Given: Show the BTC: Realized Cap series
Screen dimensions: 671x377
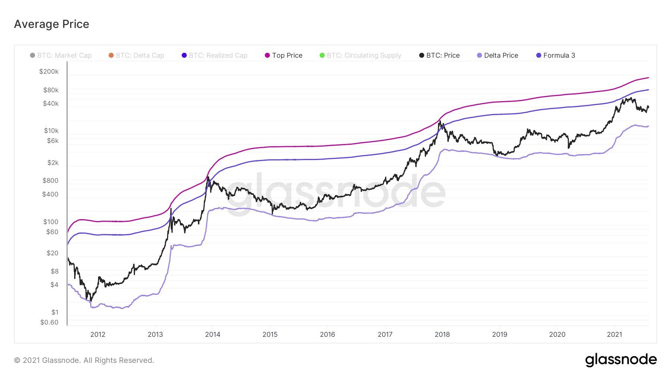Looking at the screenshot, I should pyautogui.click(x=214, y=55).
